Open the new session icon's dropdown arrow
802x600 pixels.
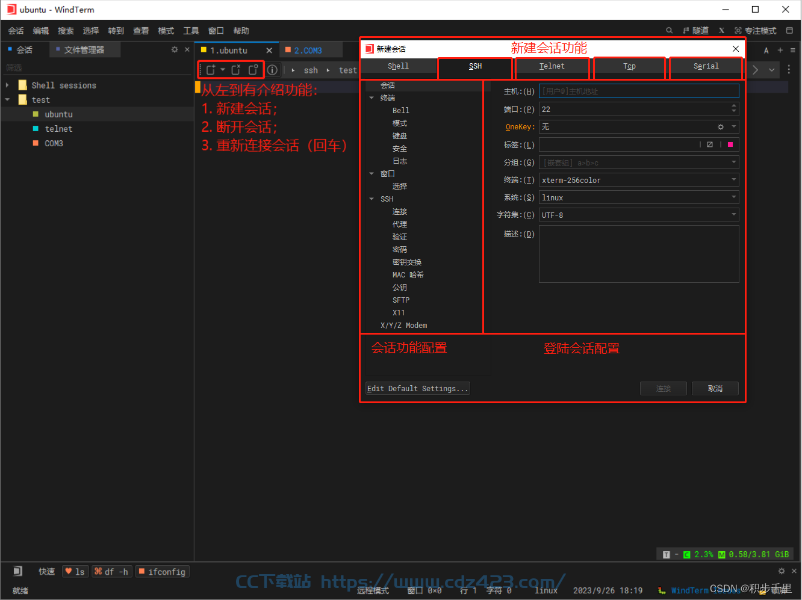223,70
